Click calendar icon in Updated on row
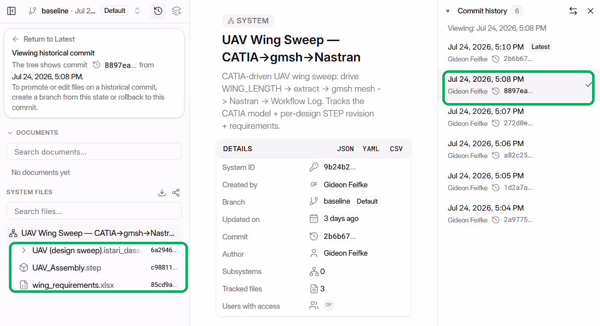This screenshot has width=600, height=326. click(314, 218)
